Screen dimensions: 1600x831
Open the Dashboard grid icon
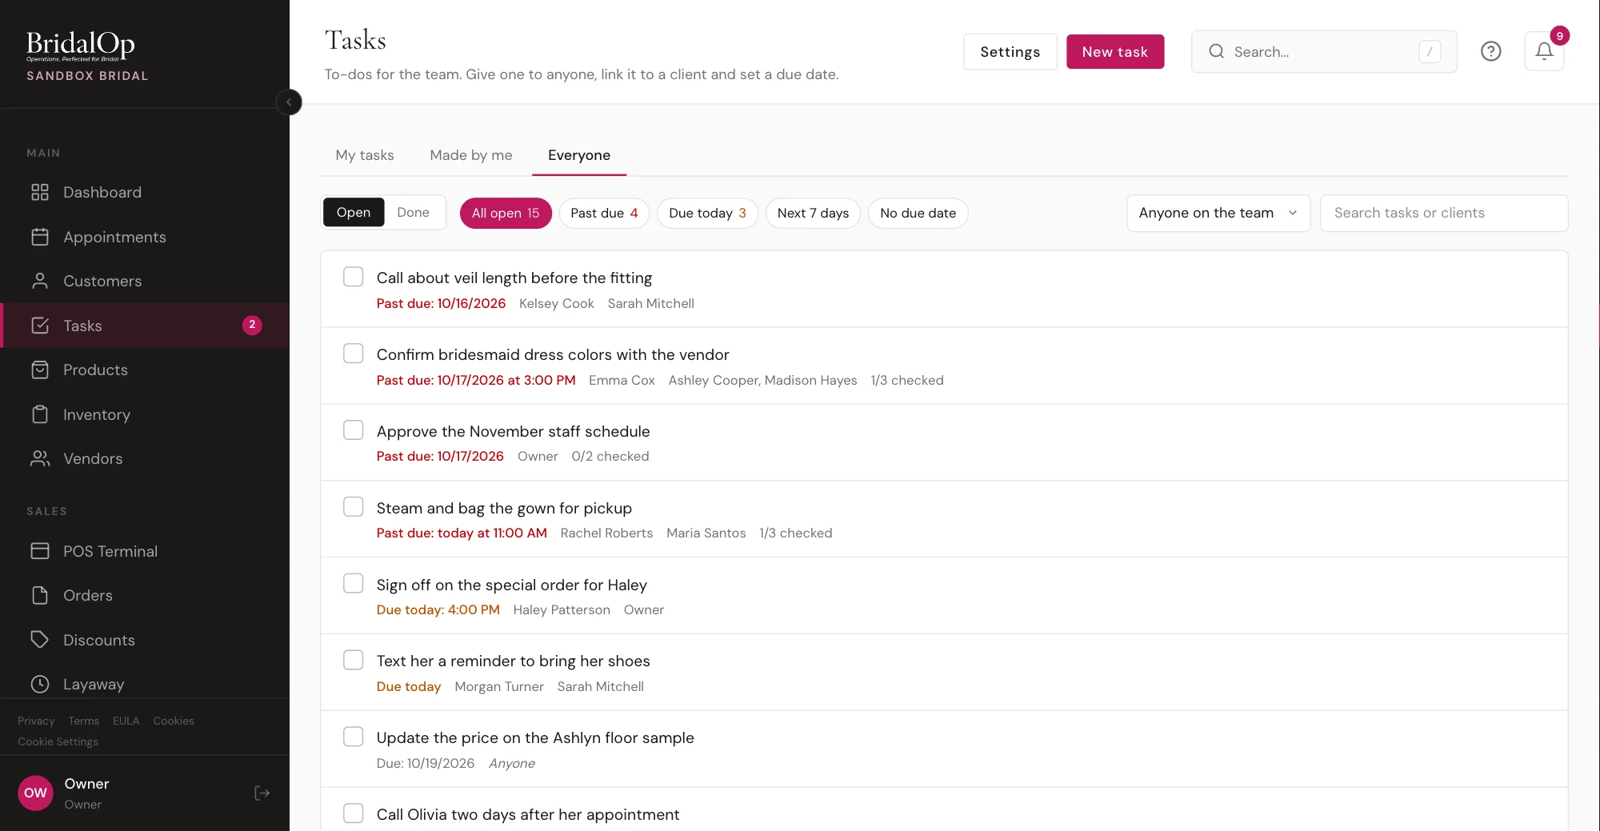(40, 192)
